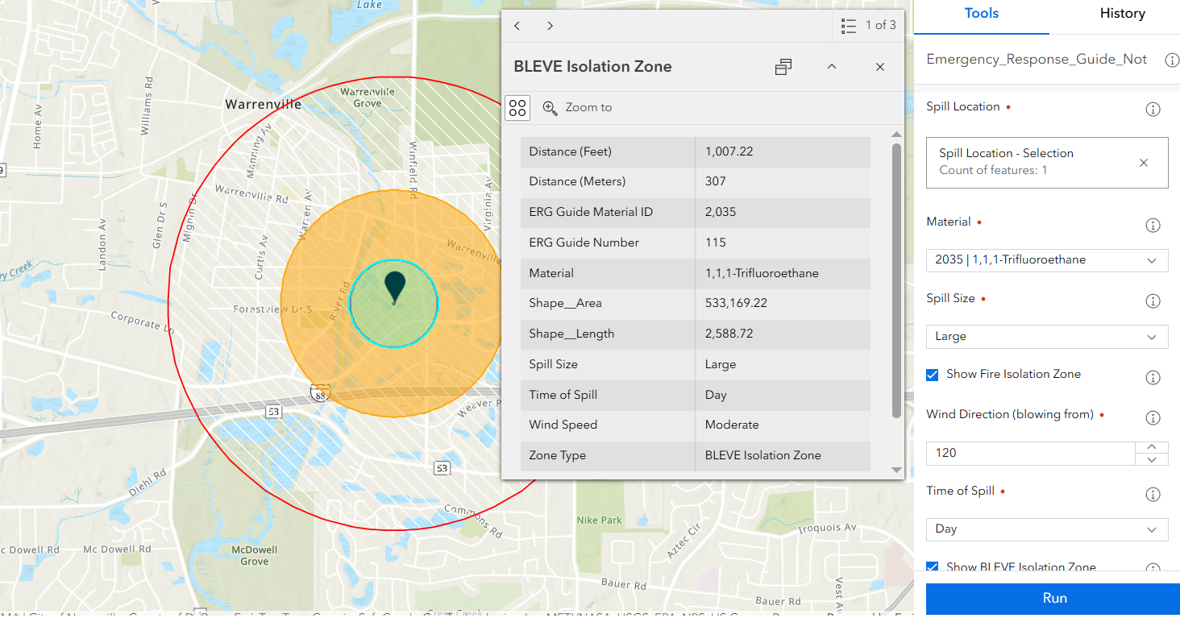1180x618 pixels.
Task: Click the McDowell Grove label on map
Action: pyautogui.click(x=255, y=556)
